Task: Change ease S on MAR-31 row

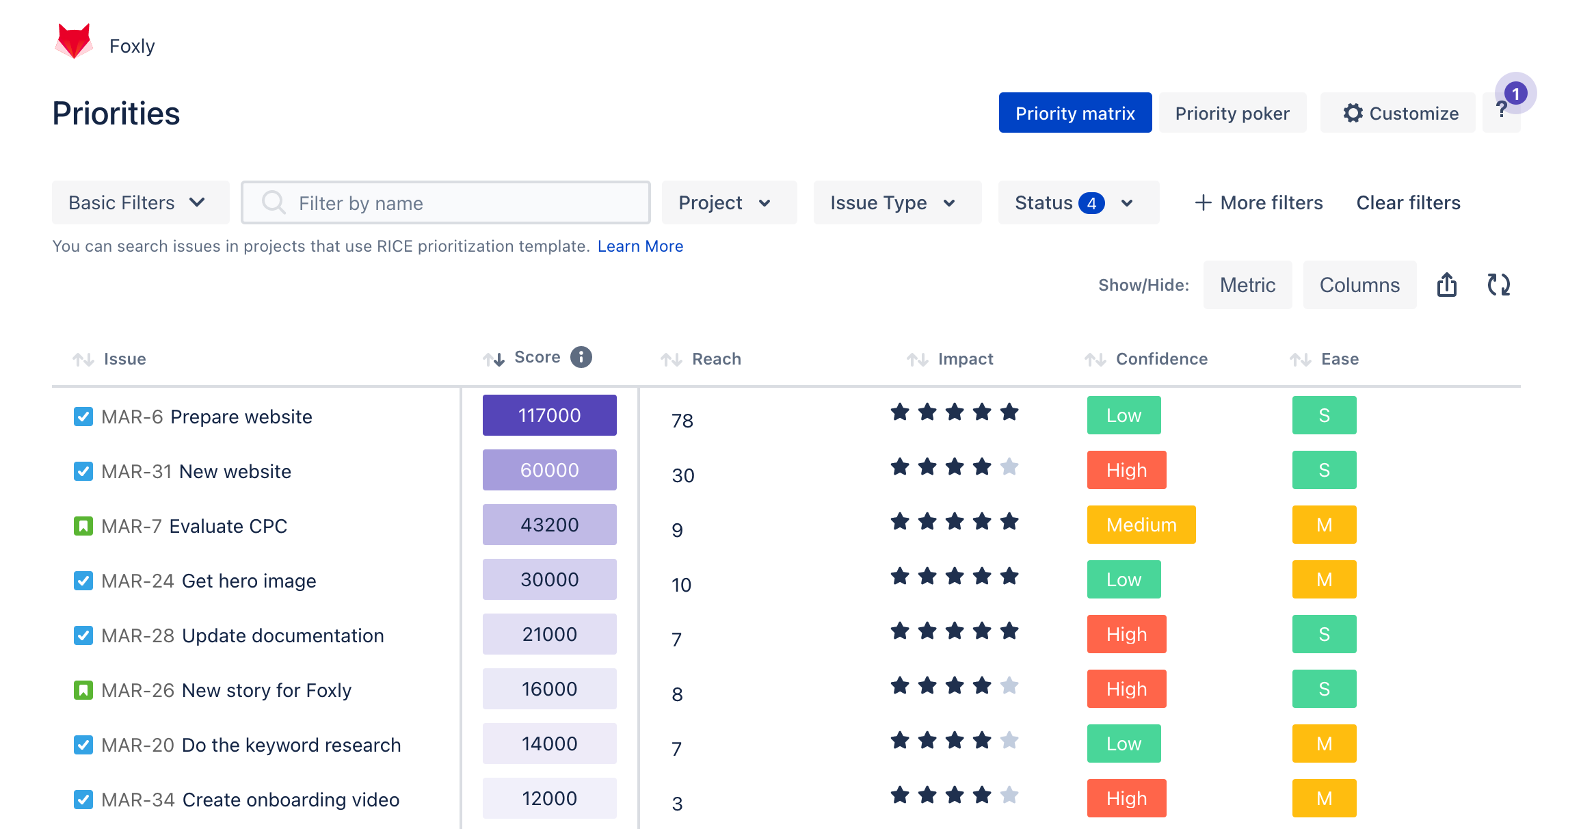Action: [1325, 470]
